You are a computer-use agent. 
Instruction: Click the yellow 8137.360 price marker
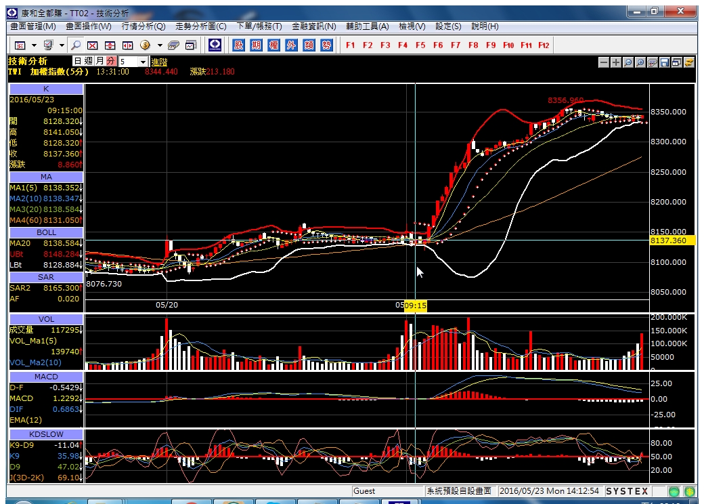672,240
